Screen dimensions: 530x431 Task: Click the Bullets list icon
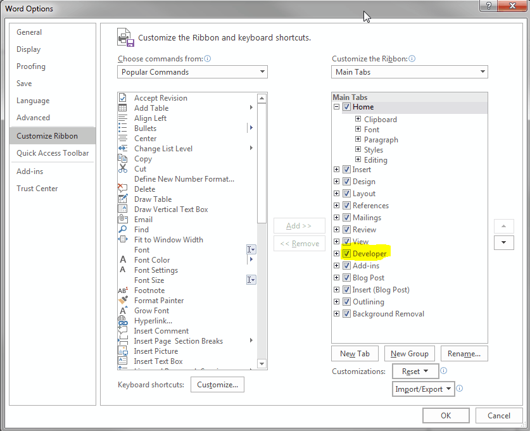coord(123,128)
